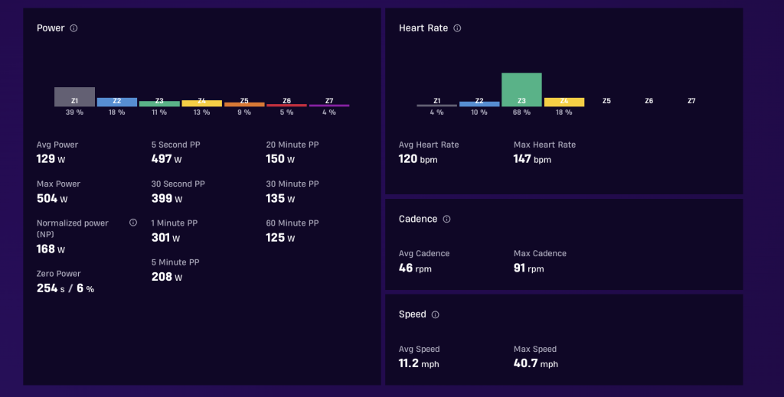Click the 68 % heart rate zone value
This screenshot has height=397, width=784.
(521, 112)
